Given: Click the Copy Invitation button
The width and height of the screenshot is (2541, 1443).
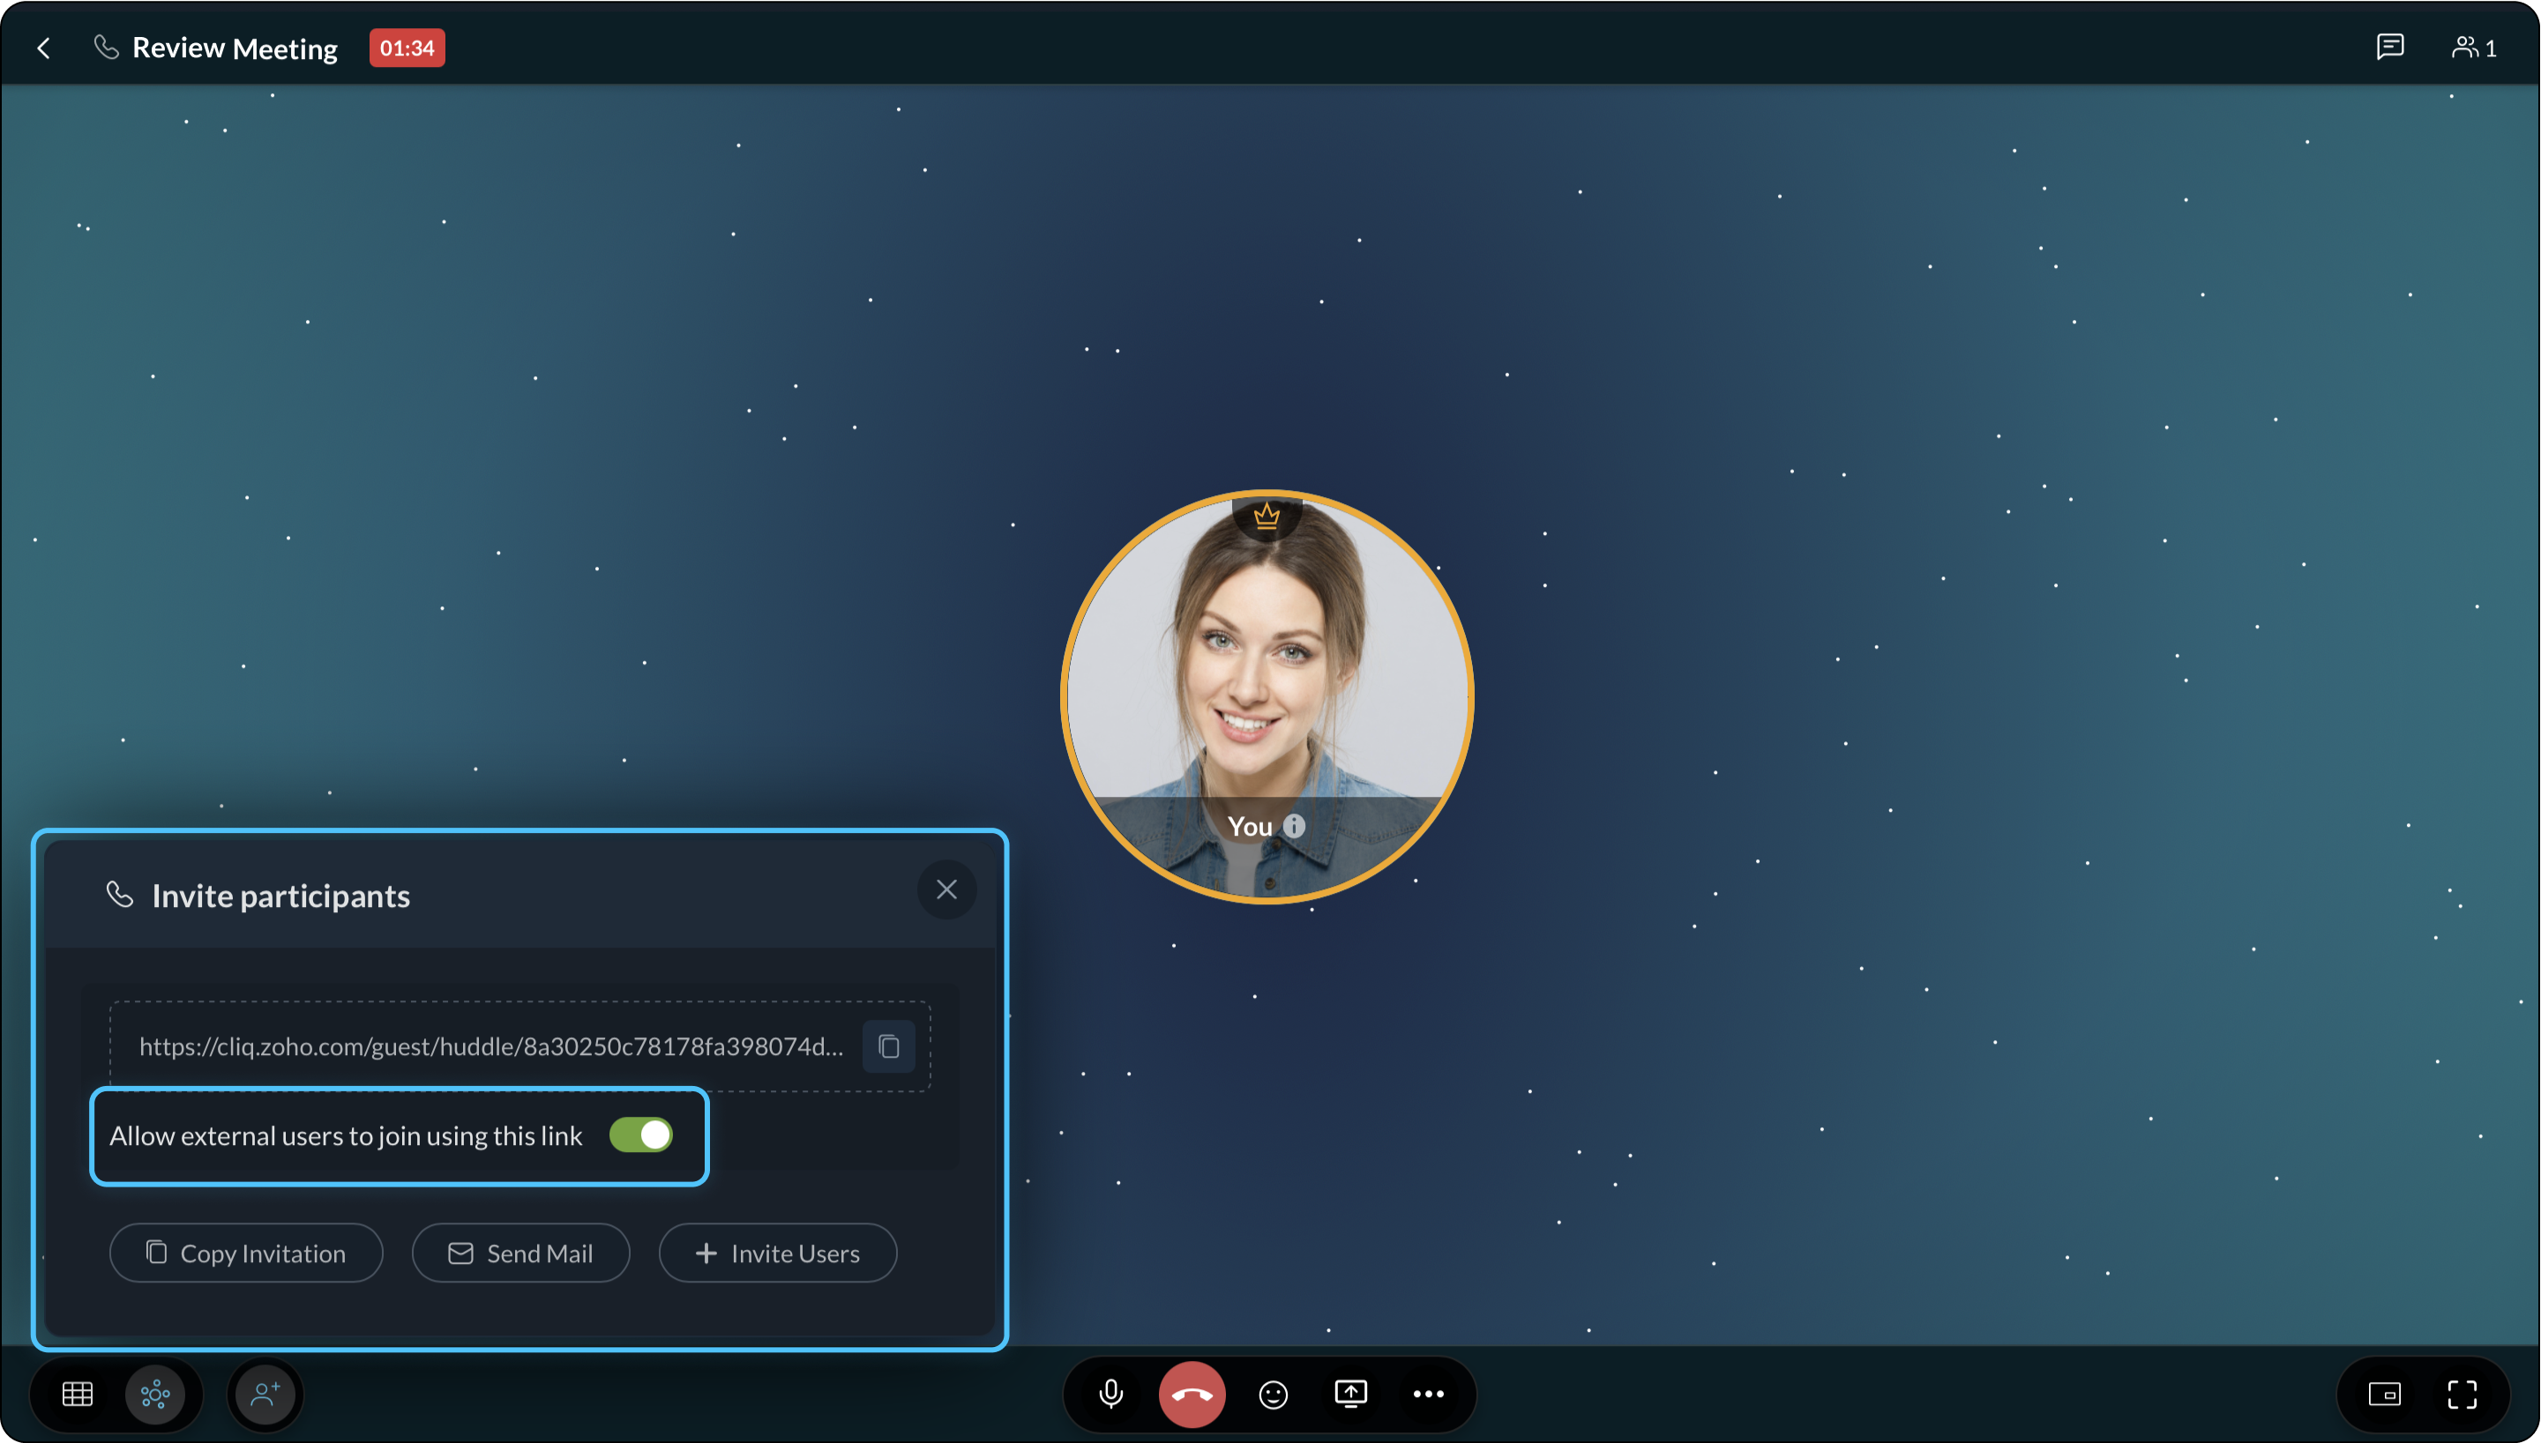Looking at the screenshot, I should click(x=246, y=1253).
